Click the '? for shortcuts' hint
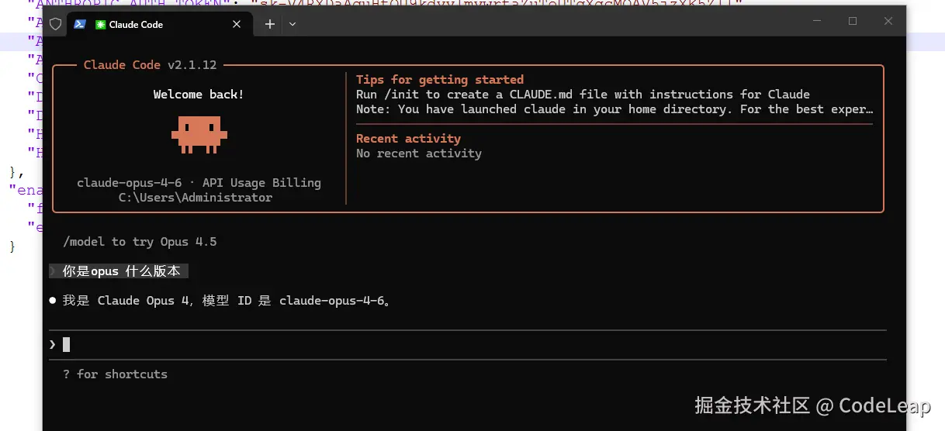 [x=115, y=374]
